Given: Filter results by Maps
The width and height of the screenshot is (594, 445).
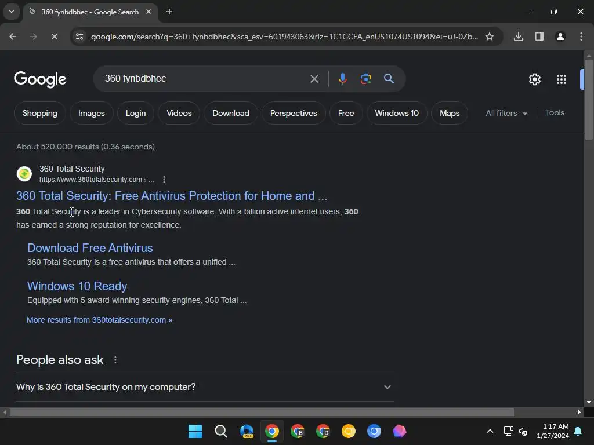Looking at the screenshot, I should (450, 113).
